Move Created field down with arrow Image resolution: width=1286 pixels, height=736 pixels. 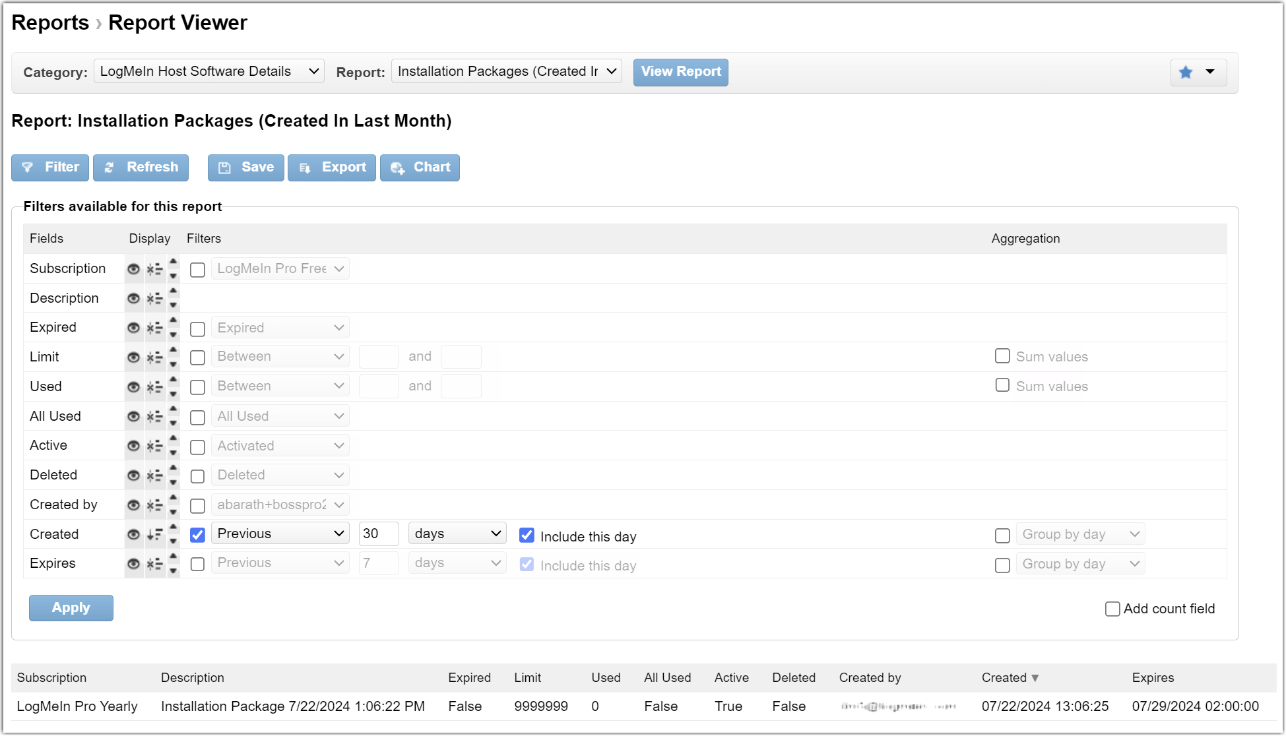173,542
